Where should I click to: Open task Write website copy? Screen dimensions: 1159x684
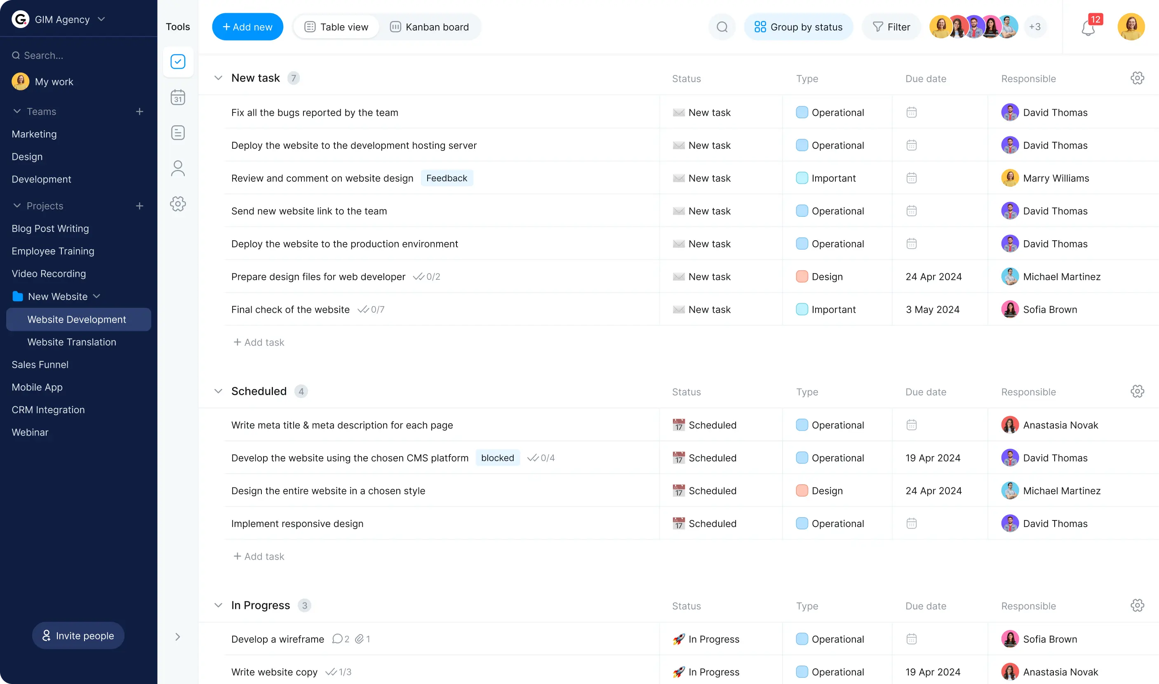(274, 672)
